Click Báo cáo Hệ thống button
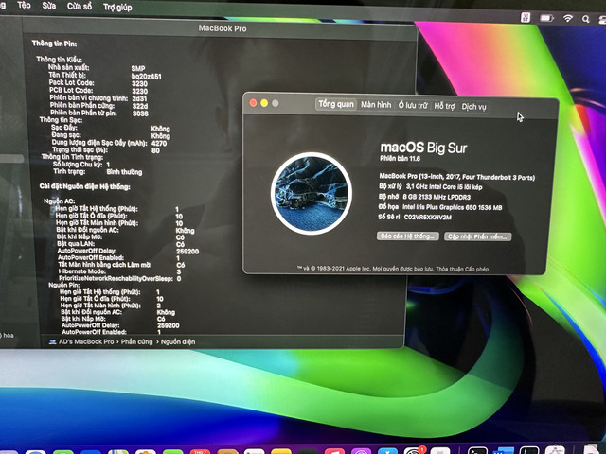 (408, 236)
